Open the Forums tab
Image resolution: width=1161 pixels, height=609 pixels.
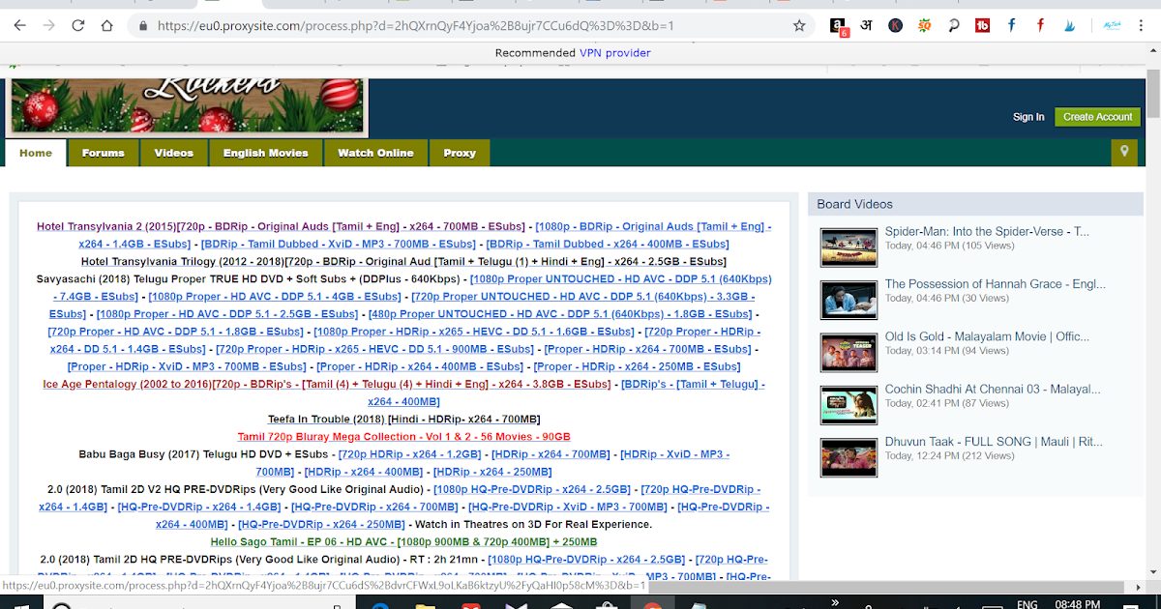point(104,153)
